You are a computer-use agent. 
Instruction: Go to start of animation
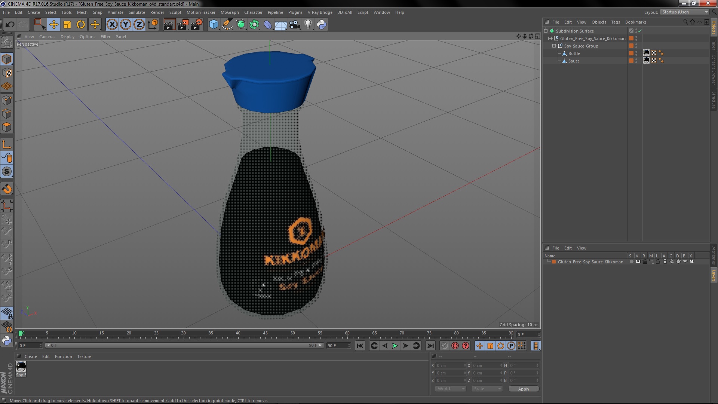click(x=360, y=346)
